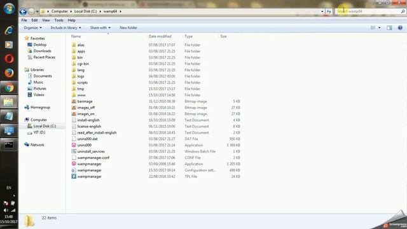Screen dimensions: 407x229
Task: Click the refresh button beside the address bar
Action: click(x=329, y=11)
